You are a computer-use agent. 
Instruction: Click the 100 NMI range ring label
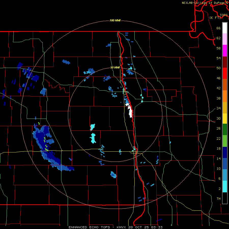tap(115, 20)
